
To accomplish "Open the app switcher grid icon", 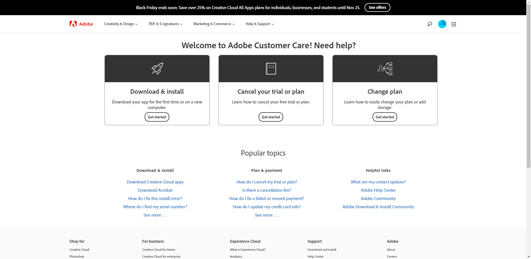I will coord(454,24).
